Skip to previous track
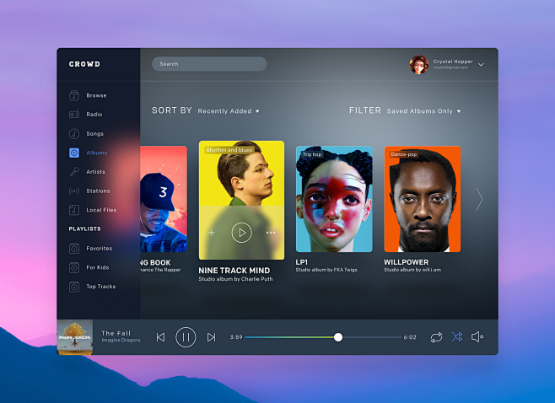 pos(161,337)
